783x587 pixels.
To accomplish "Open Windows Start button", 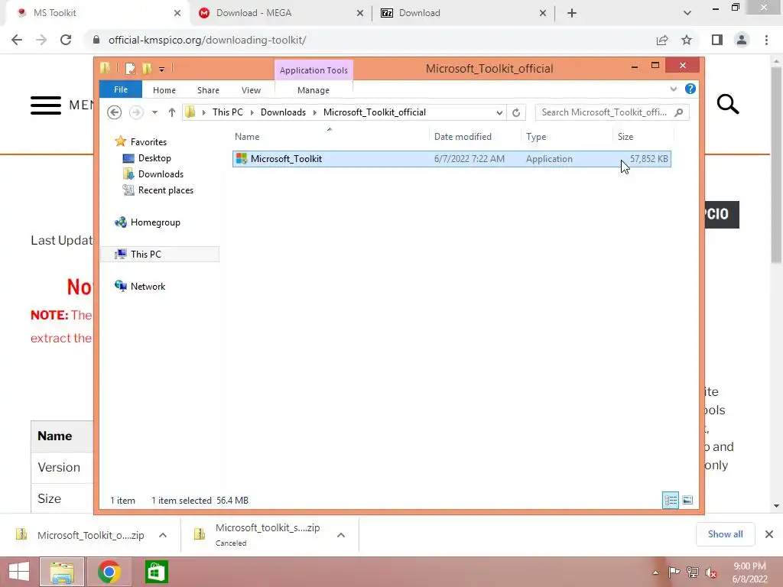I will pos(19,572).
